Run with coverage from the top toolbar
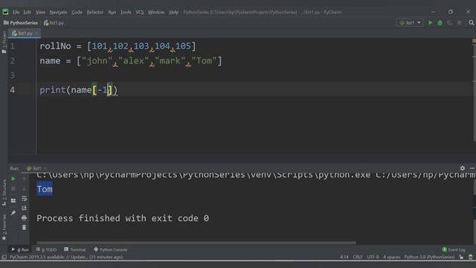This screenshot has height=268, width=476. [449, 23]
